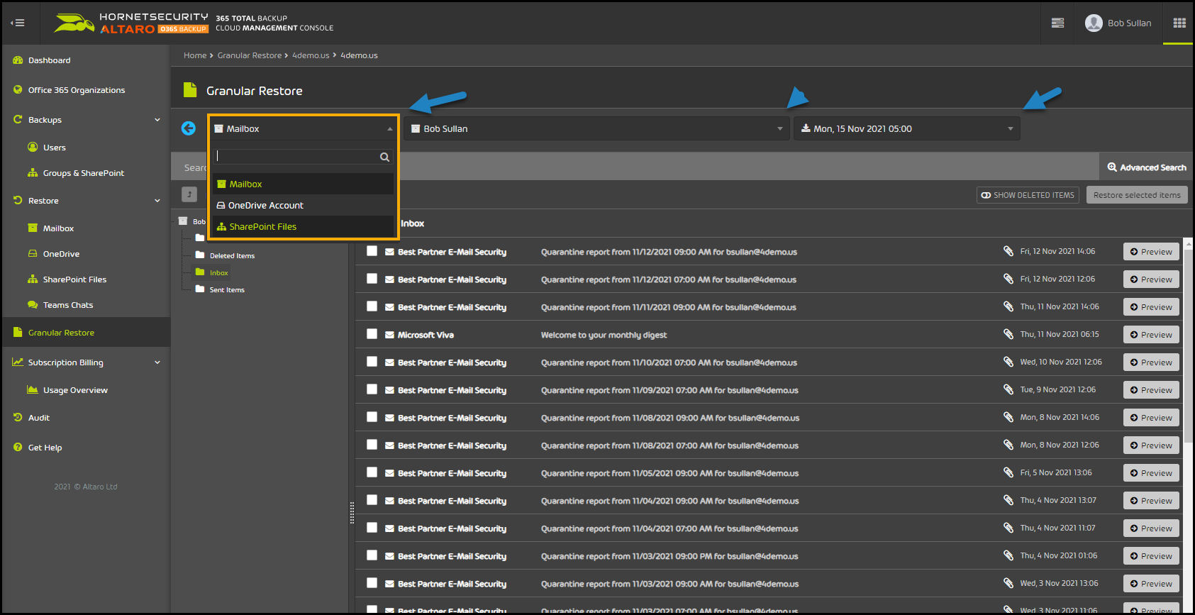The height and width of the screenshot is (615, 1195).
Task: Click attachment icon for Fri, 12 Nov 14:06 email
Action: pos(1008,251)
